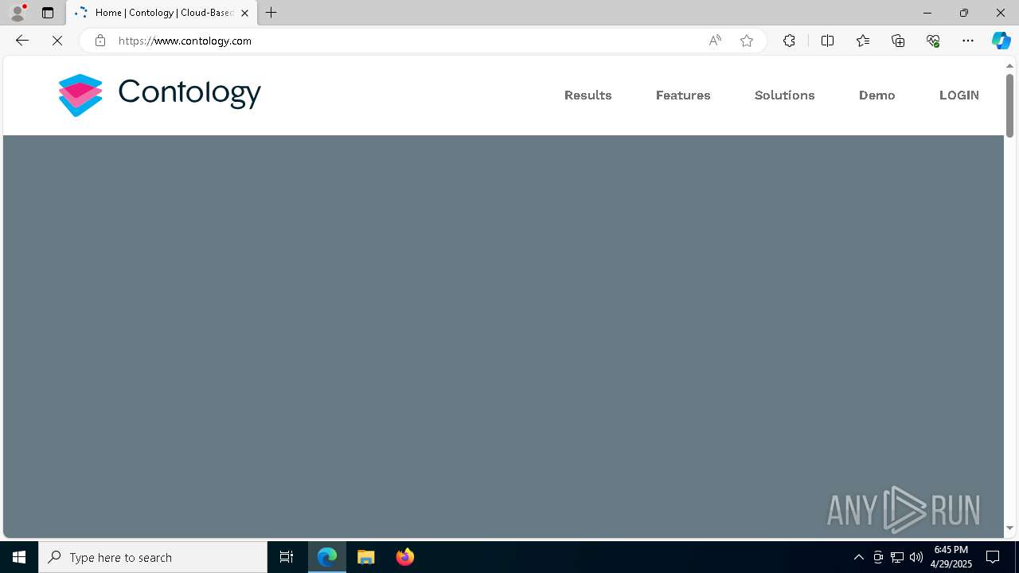This screenshot has height=573, width=1019.
Task: Toggle Split screen view
Action: click(x=827, y=41)
